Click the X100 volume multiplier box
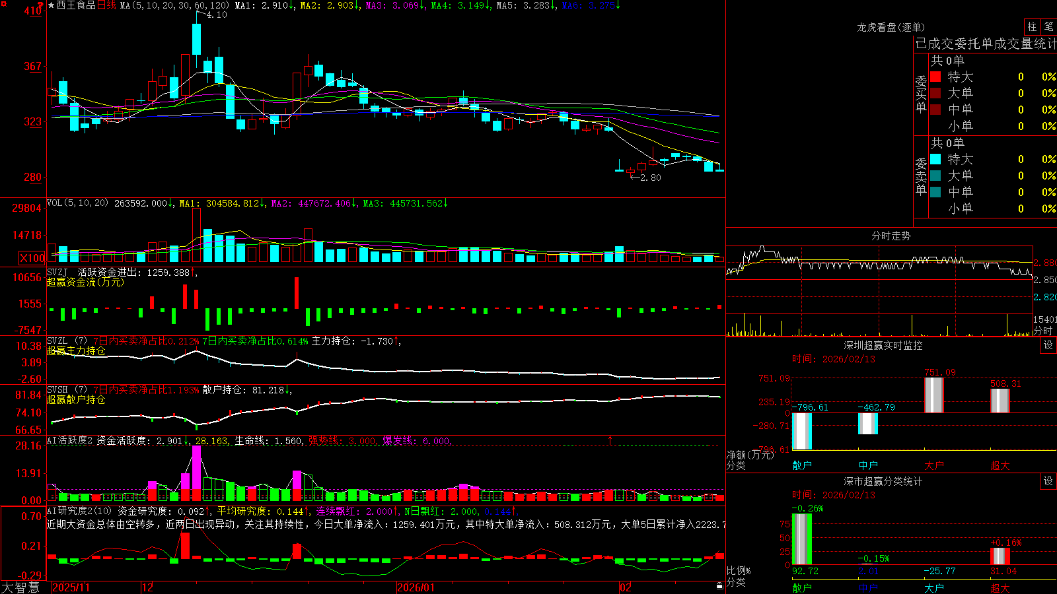1057x594 pixels. click(x=32, y=258)
